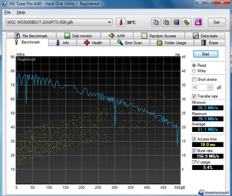Expand the WDC drive selection dropdown
This screenshot has height=196, width=232.
pyautogui.click(x=109, y=23)
